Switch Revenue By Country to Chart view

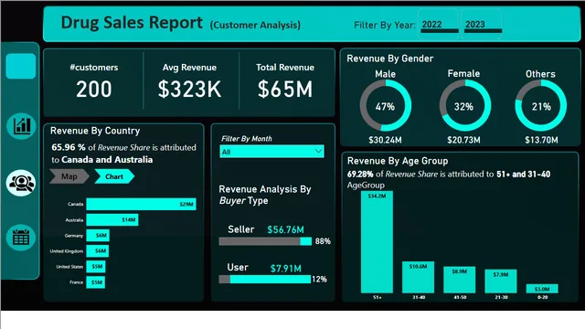[x=114, y=176]
